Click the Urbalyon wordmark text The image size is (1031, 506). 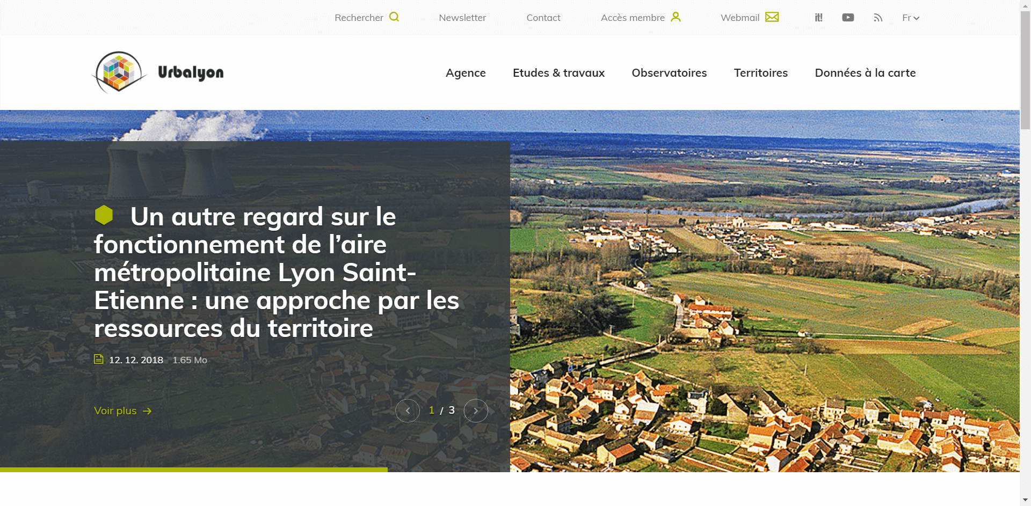(x=191, y=72)
